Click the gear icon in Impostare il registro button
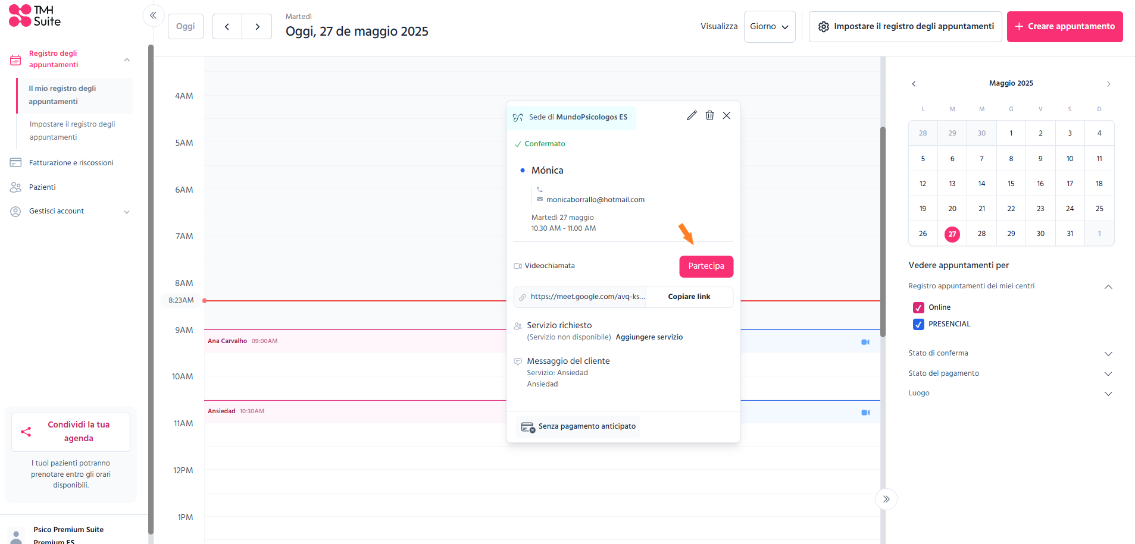 pos(824,27)
